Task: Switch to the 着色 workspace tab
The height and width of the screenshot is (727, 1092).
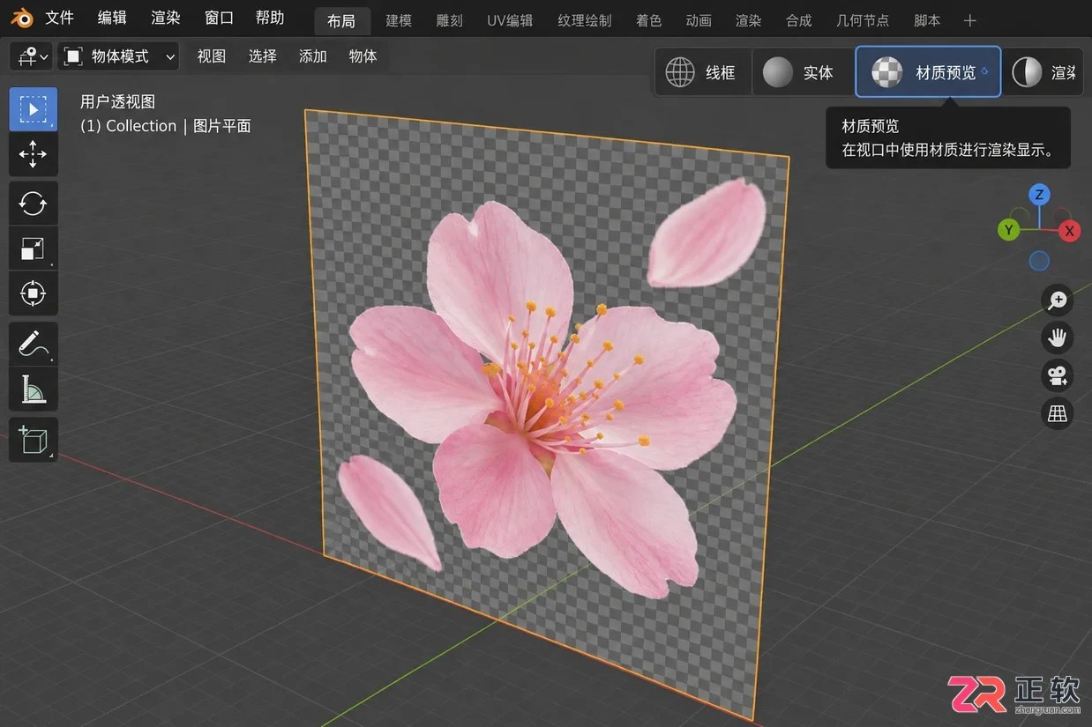Action: point(649,20)
